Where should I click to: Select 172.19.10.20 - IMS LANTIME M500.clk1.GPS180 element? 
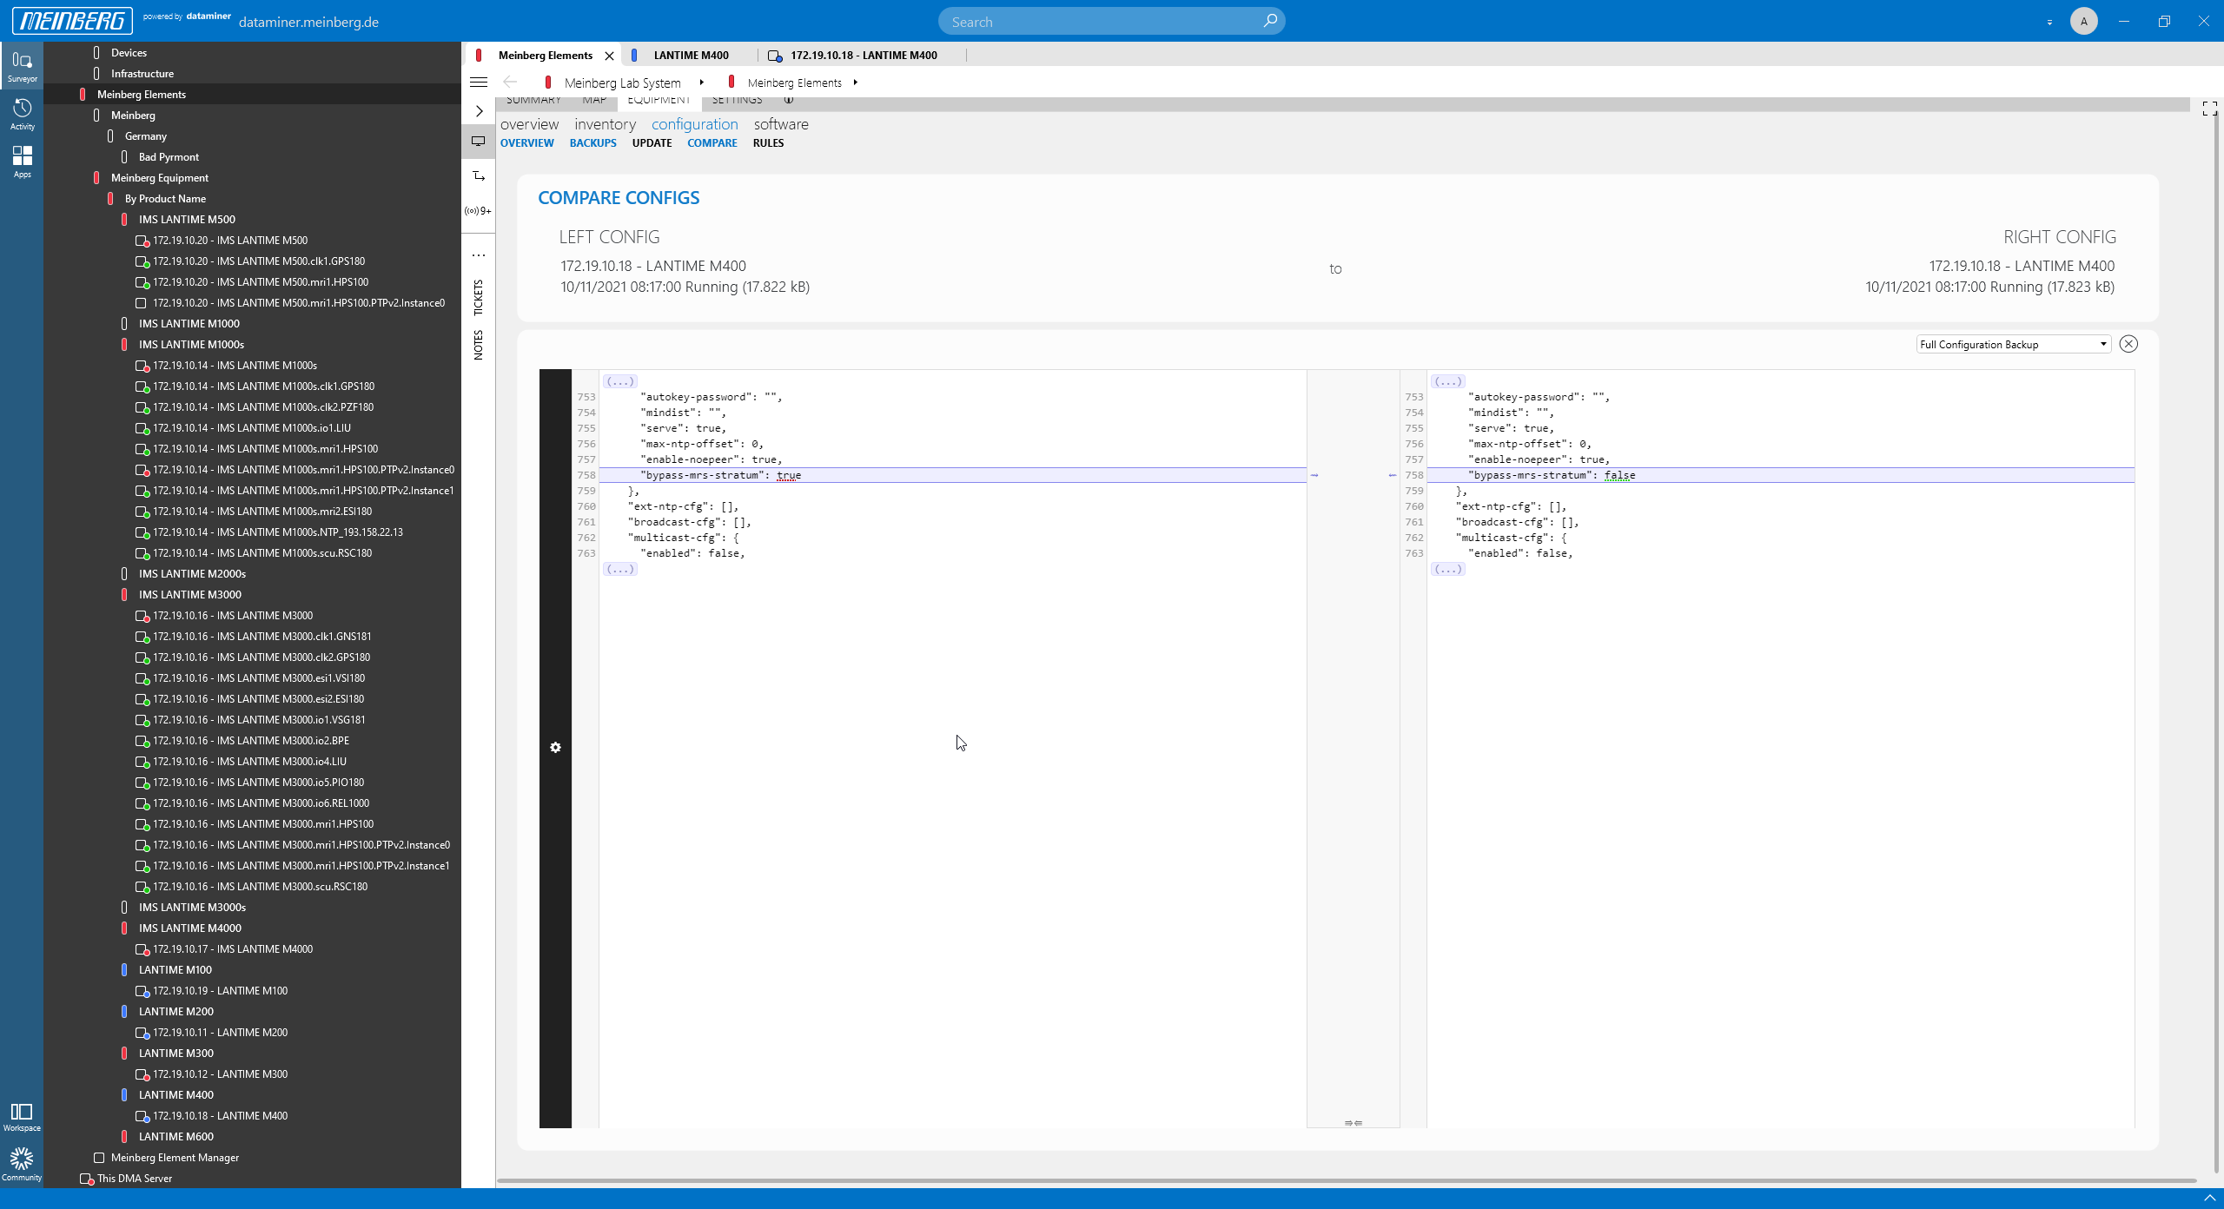(x=259, y=261)
